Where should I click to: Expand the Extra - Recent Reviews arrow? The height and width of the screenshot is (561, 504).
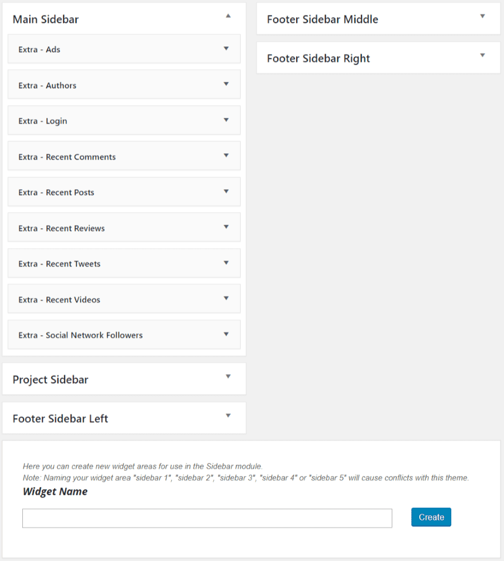(226, 227)
